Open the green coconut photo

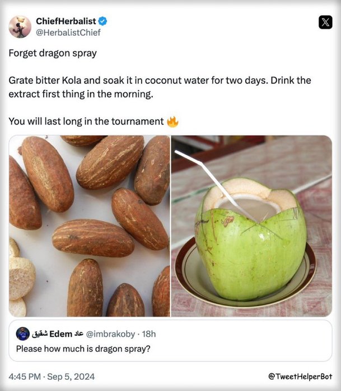pos(251,226)
